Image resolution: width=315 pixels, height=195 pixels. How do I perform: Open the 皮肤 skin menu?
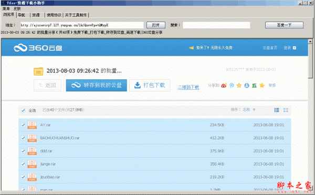[x=17, y=8]
